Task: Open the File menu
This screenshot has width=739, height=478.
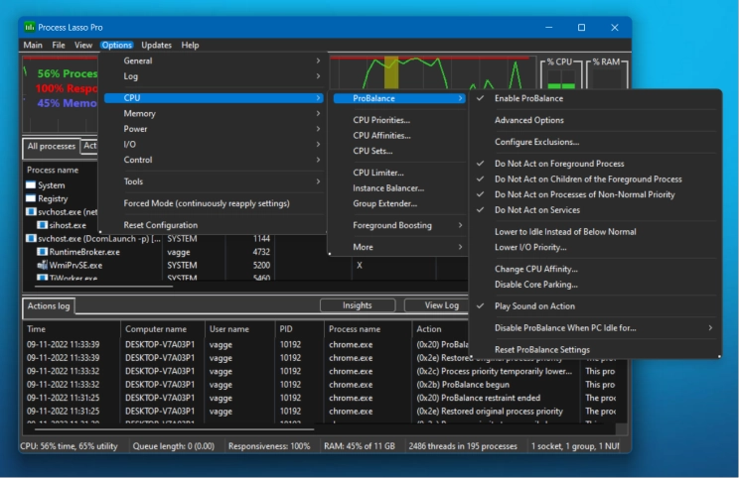Action: pos(59,46)
